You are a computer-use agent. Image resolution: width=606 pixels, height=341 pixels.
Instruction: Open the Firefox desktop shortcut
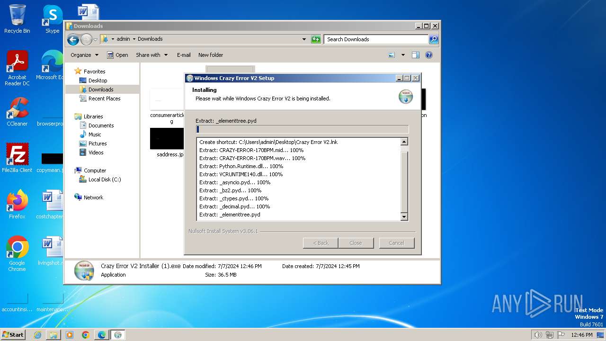17,205
